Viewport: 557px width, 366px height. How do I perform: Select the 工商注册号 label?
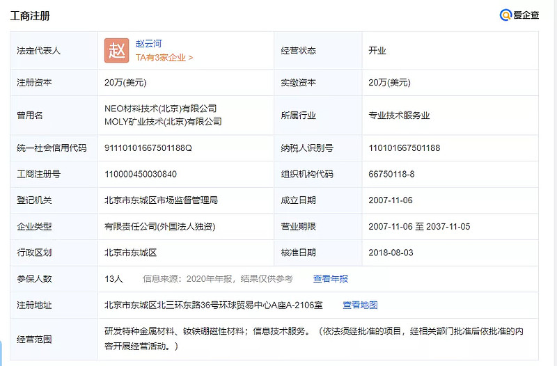38,175
